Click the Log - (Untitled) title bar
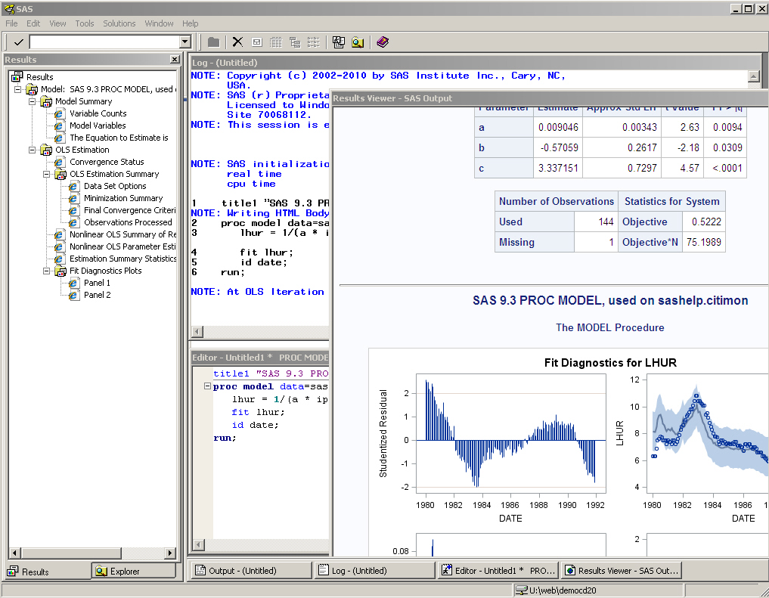Image resolution: width=769 pixels, height=598 pixels. pos(475,63)
